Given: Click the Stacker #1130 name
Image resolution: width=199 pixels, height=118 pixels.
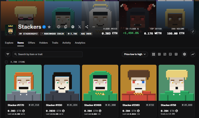Looking at the screenshot, I should point(54,105).
